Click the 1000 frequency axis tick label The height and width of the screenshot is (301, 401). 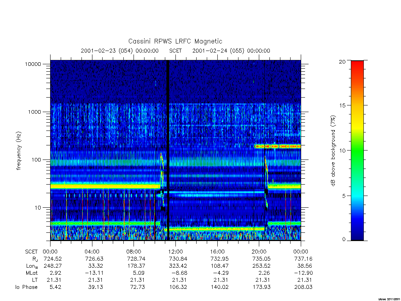point(34,112)
